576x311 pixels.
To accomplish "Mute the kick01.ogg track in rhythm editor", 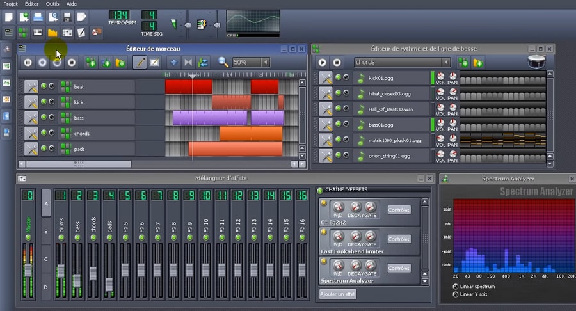I will click(338, 77).
